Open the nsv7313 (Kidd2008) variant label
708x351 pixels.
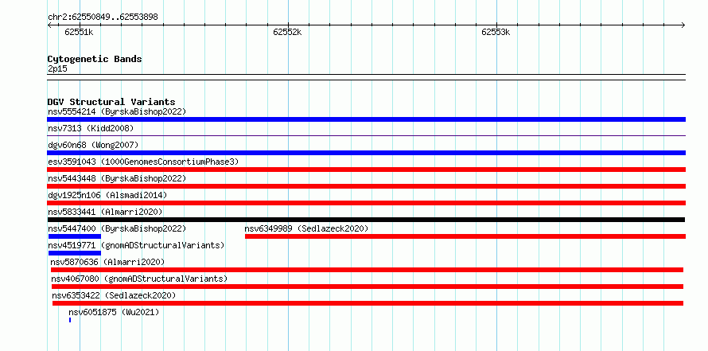(91, 128)
